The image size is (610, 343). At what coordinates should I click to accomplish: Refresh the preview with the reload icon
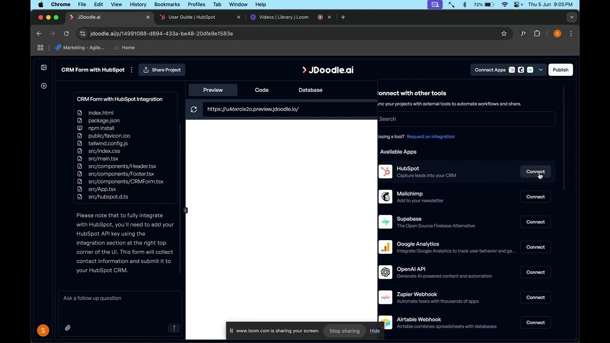(194, 109)
